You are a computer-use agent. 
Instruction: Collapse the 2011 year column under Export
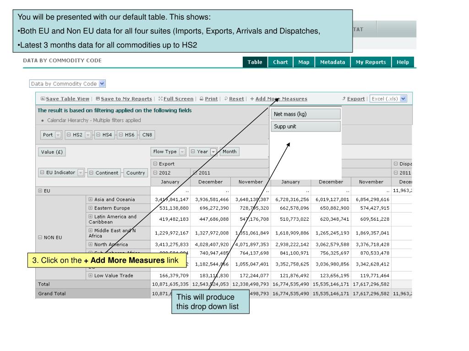coord(195,173)
